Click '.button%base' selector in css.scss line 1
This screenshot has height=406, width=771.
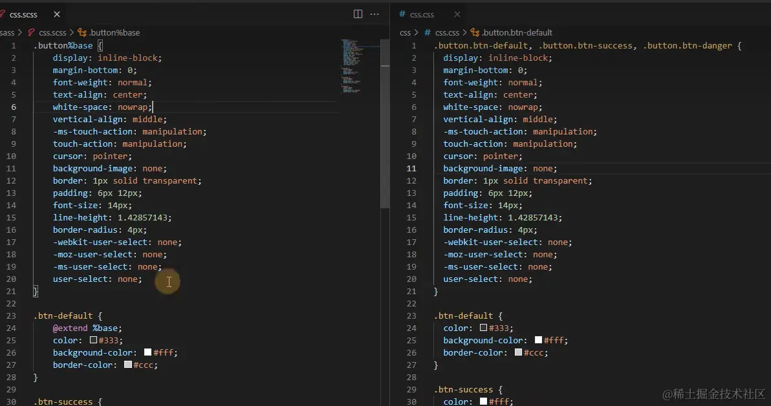click(63, 45)
